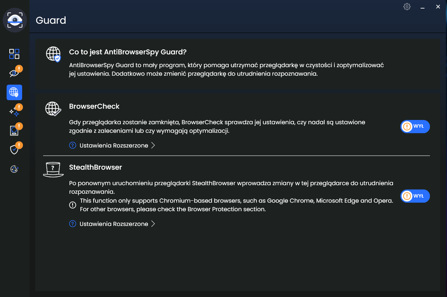
Task: Open settings via the gear icon
Action: 407,7
